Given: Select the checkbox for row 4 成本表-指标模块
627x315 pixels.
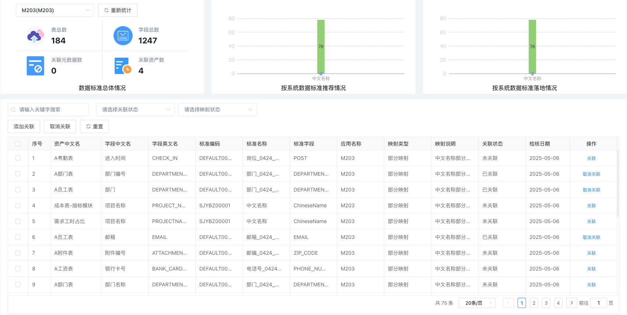Looking at the screenshot, I should [x=18, y=205].
